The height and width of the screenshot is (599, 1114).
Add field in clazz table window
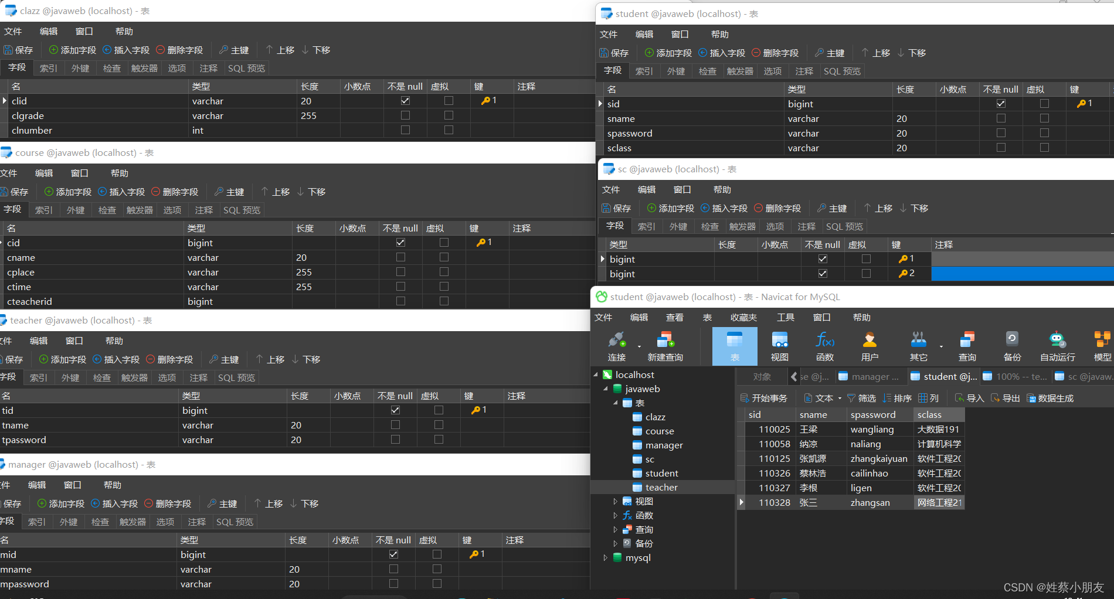[73, 50]
